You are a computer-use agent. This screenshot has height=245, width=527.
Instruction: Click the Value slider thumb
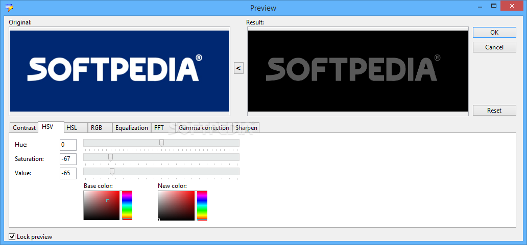pos(112,172)
